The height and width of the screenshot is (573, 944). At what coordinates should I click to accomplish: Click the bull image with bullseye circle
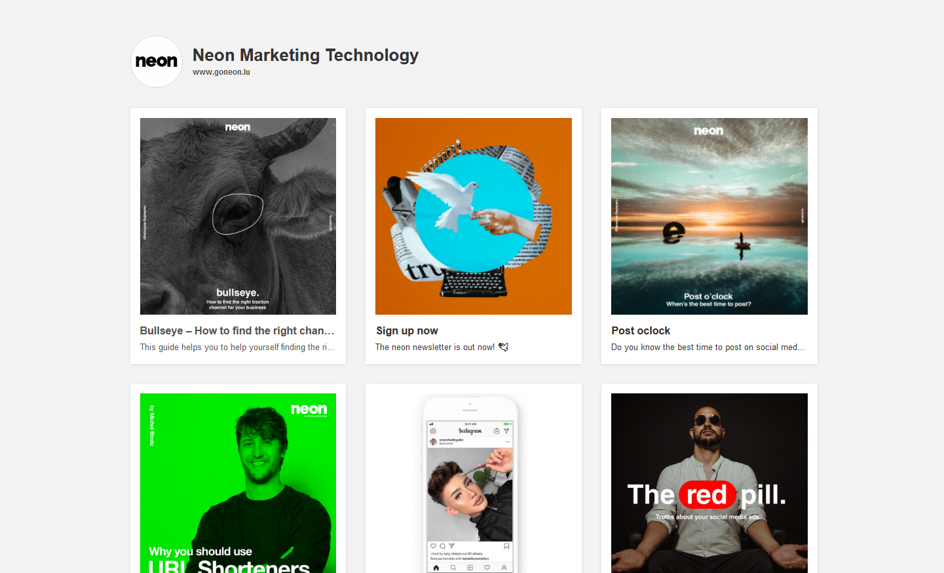point(237,216)
